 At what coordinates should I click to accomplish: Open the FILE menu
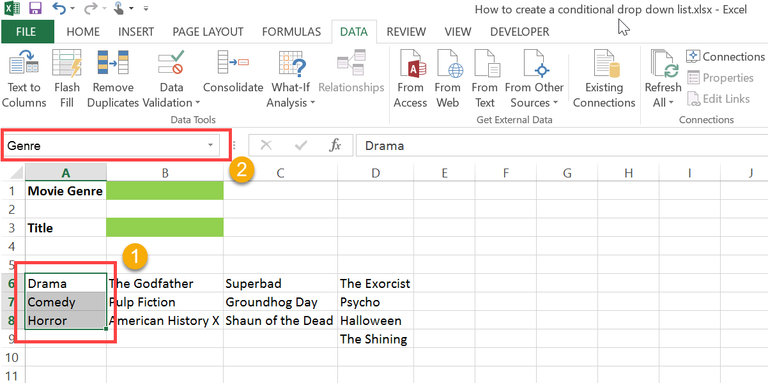click(x=27, y=31)
